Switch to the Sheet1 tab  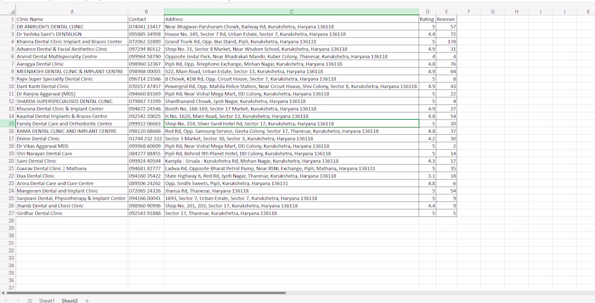point(47,300)
